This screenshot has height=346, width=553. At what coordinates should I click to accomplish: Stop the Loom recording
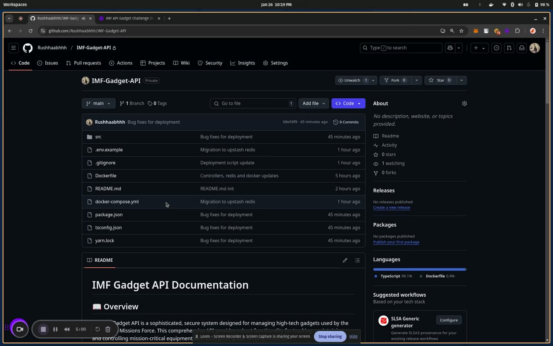43,329
